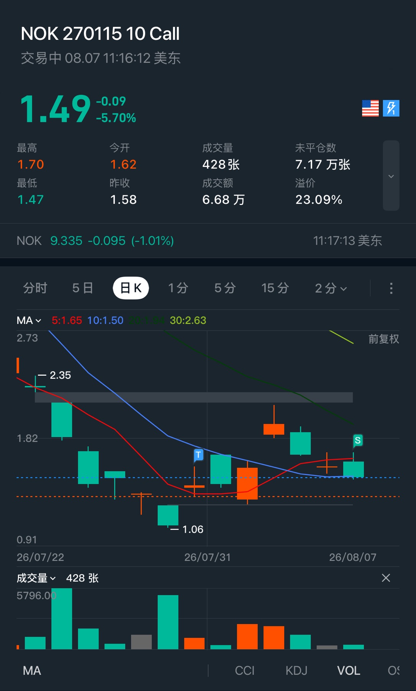Open the three-dot chart options menu
Screen dimensions: 416x691
(391, 288)
